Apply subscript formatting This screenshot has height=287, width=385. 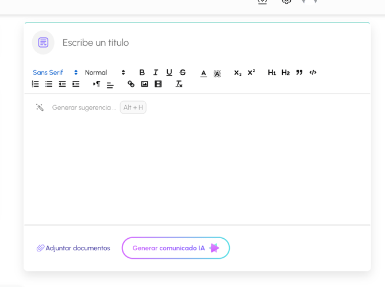tap(238, 72)
